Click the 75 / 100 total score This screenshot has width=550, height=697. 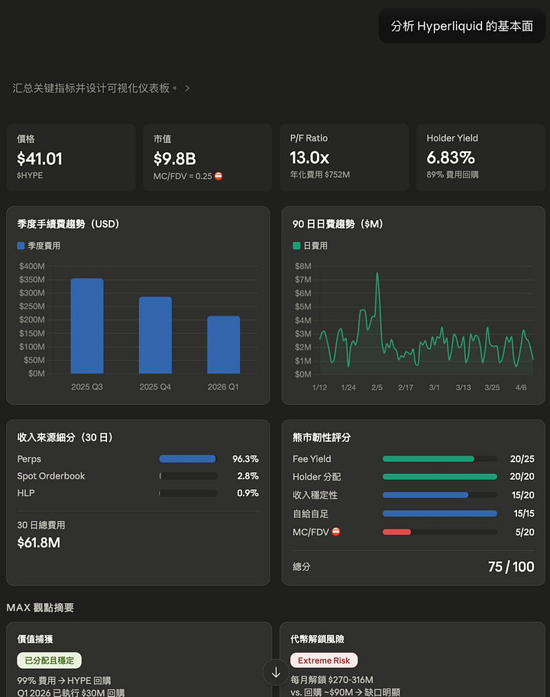pos(511,567)
